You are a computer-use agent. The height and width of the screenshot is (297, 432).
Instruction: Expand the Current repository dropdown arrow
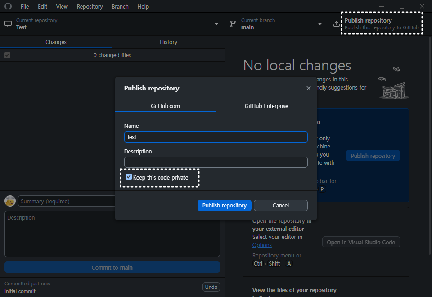coord(216,24)
